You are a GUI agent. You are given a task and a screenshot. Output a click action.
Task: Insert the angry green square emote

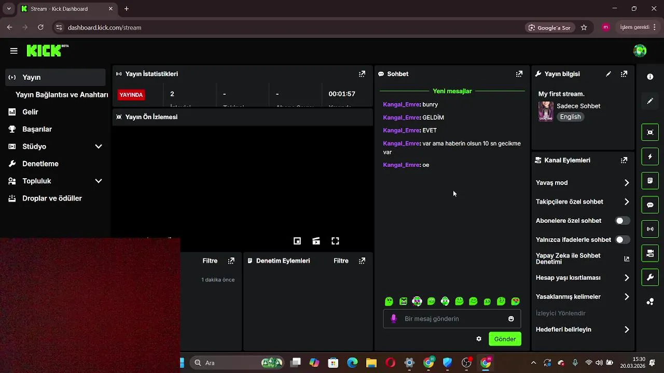[x=403, y=302]
